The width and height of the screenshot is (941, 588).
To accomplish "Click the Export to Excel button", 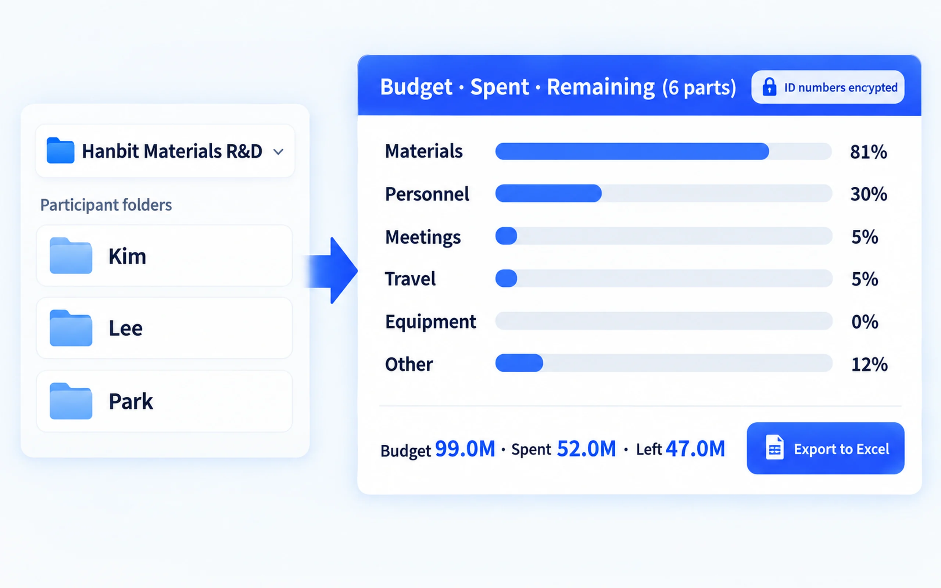I will pos(826,448).
